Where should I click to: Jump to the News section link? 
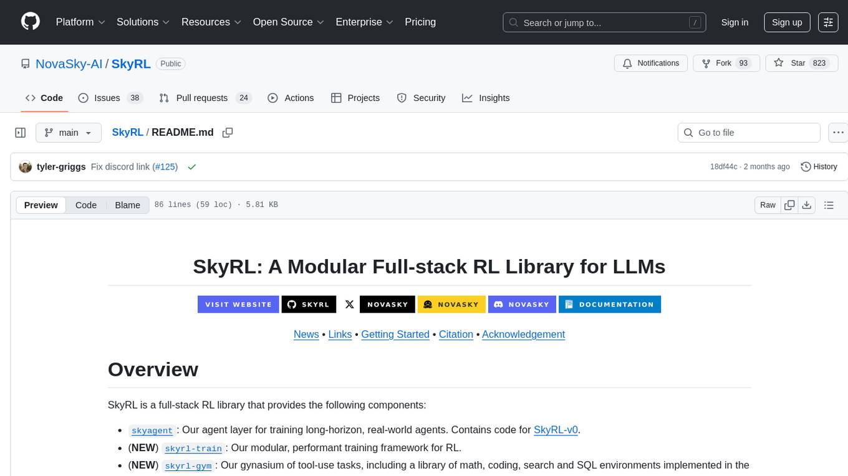point(306,334)
